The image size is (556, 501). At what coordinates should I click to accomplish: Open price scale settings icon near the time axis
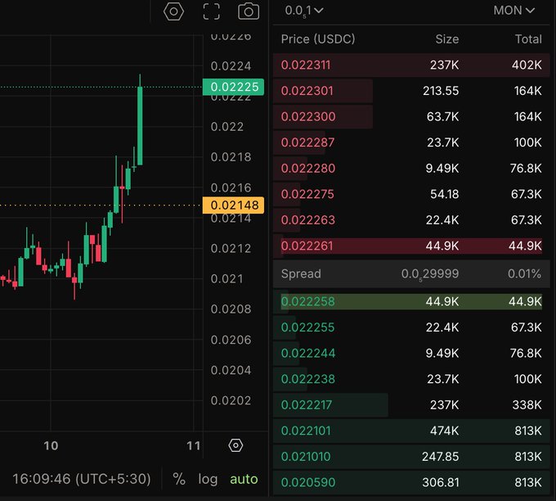235,445
